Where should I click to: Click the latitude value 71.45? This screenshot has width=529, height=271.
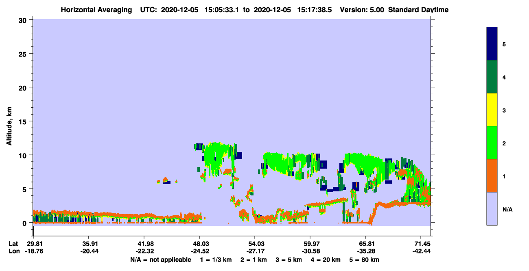[421, 243]
